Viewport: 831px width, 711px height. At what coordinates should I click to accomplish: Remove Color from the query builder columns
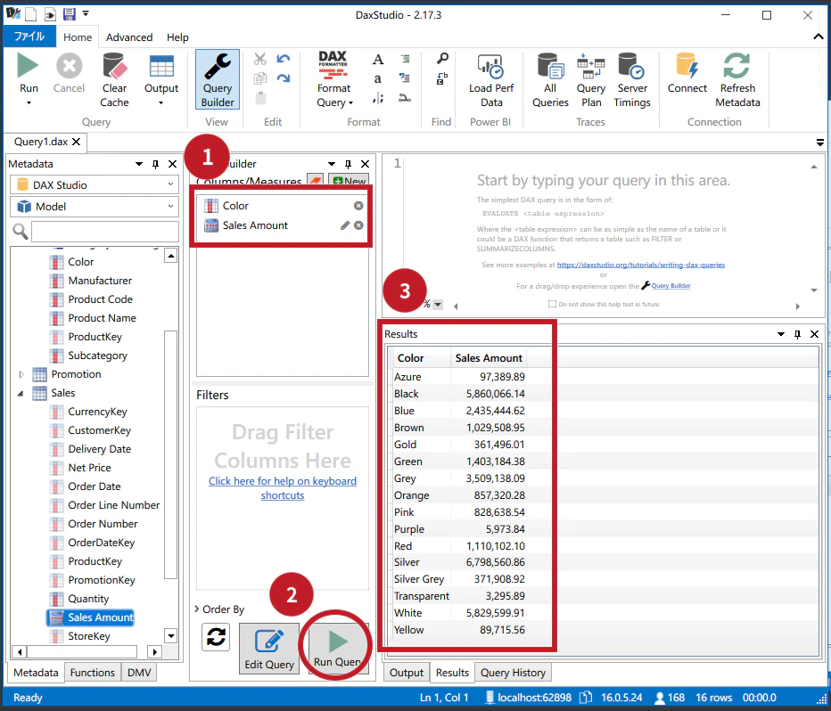[x=358, y=206]
